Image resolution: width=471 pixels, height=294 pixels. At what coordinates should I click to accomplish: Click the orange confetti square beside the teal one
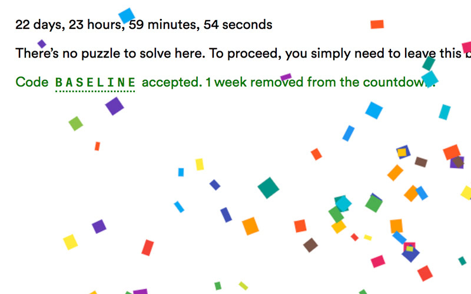[x=250, y=226]
